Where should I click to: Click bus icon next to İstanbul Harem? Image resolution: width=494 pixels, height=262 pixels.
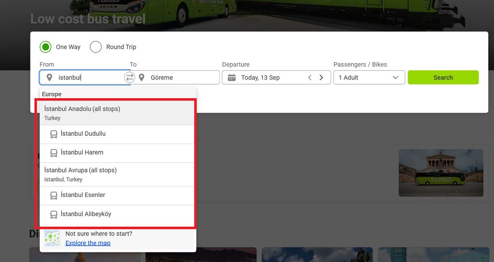54,153
